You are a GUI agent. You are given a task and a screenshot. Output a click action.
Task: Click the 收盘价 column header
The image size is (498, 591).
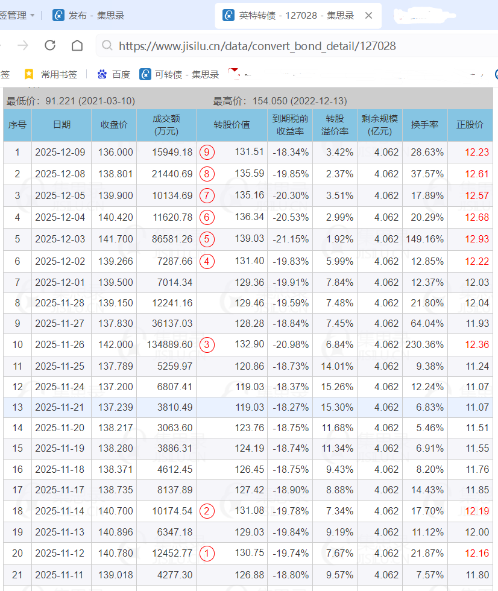click(x=113, y=125)
